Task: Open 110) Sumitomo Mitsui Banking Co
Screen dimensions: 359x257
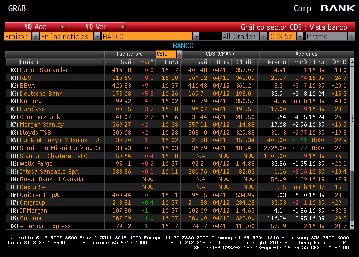Action: click(x=60, y=148)
